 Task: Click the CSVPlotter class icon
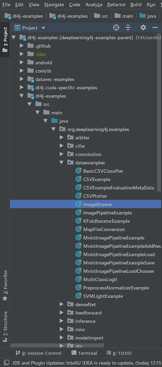click(78, 196)
